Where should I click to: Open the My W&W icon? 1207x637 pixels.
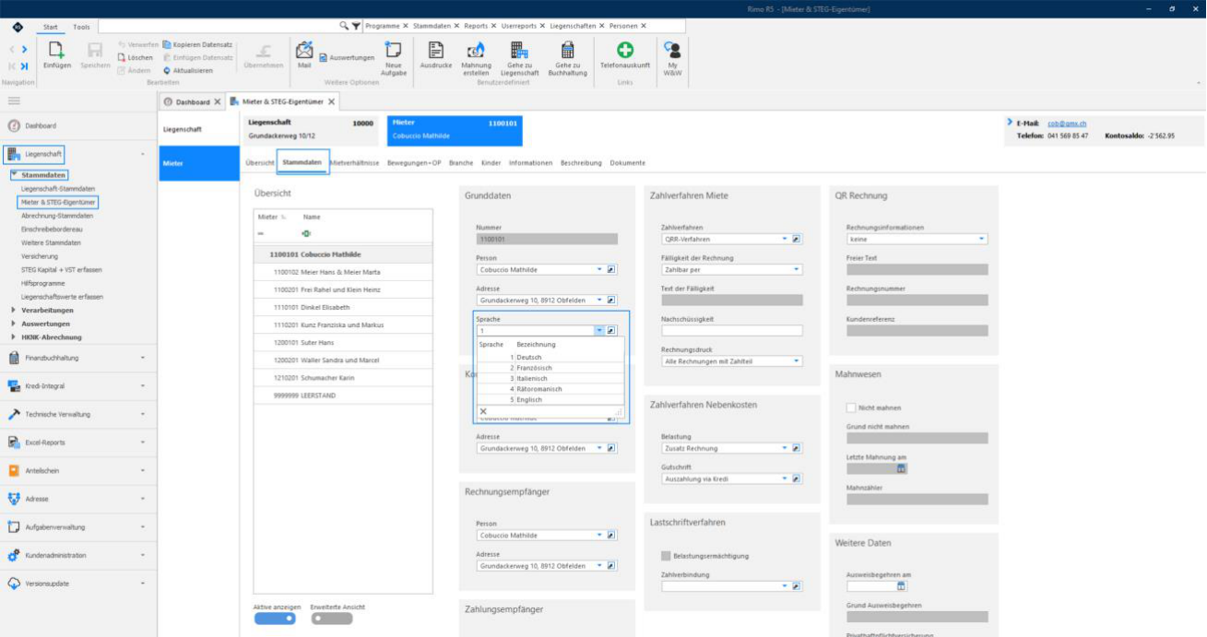[x=673, y=50]
